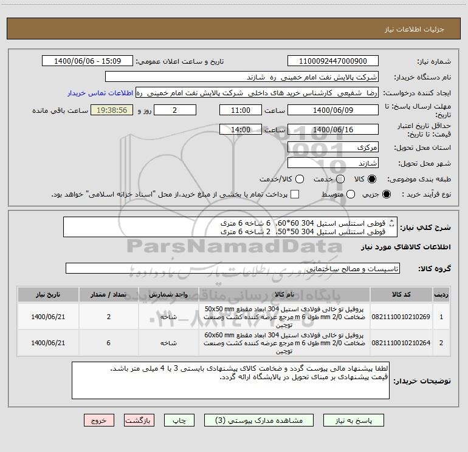Open مشاهده مدارک پیوستی (3) attachments
468x452 pixels.
(x=259, y=420)
